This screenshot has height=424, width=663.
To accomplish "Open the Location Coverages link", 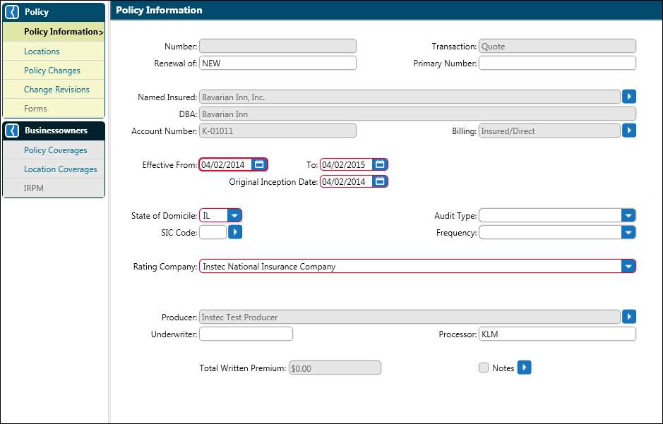I will (61, 169).
